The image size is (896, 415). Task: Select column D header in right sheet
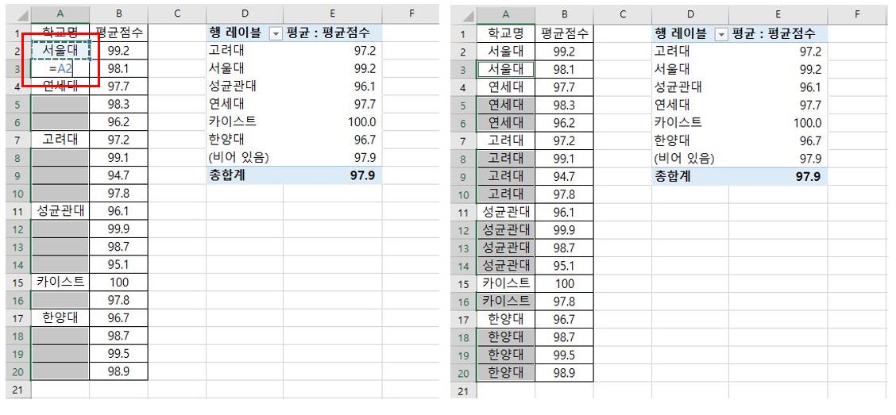690,14
